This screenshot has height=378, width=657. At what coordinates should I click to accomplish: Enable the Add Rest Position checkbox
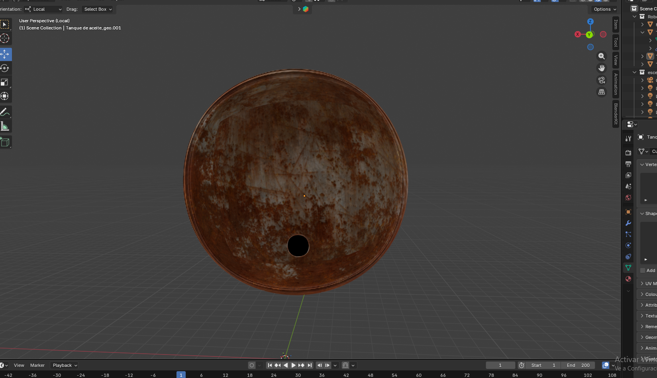click(643, 270)
